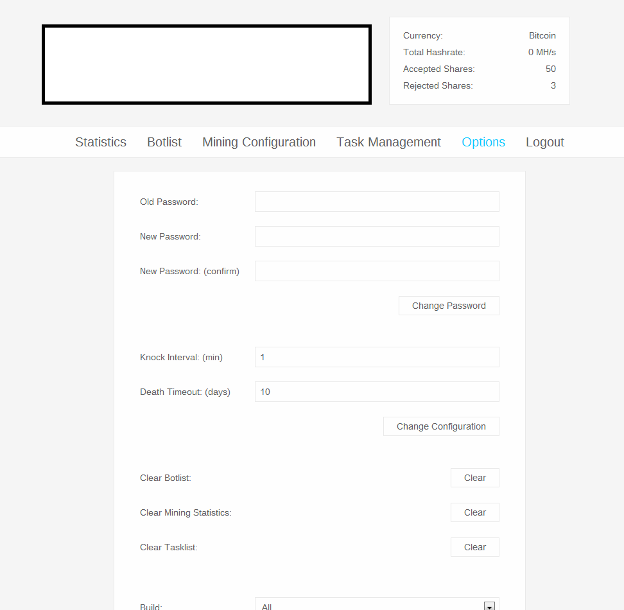Image resolution: width=624 pixels, height=610 pixels.
Task: Focus the Old Password field
Action: coord(377,202)
